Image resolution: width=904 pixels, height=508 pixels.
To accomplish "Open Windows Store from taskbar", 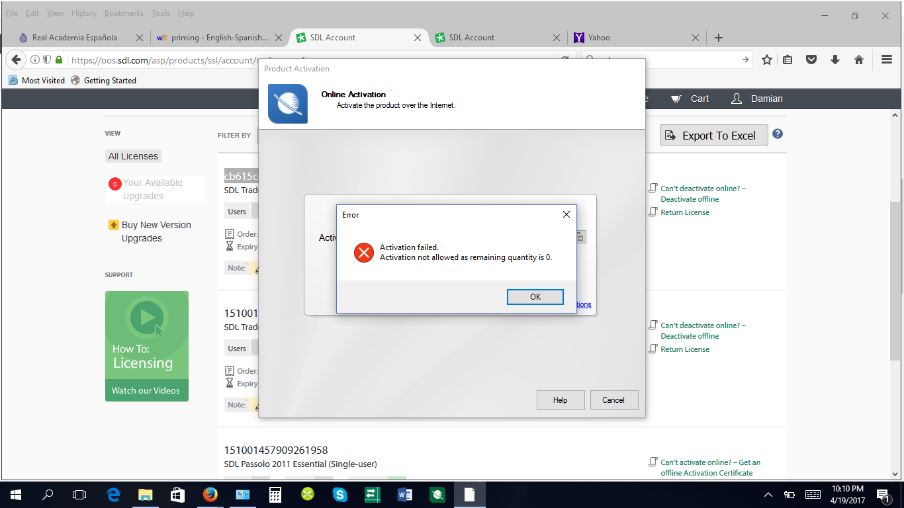I will tap(178, 494).
